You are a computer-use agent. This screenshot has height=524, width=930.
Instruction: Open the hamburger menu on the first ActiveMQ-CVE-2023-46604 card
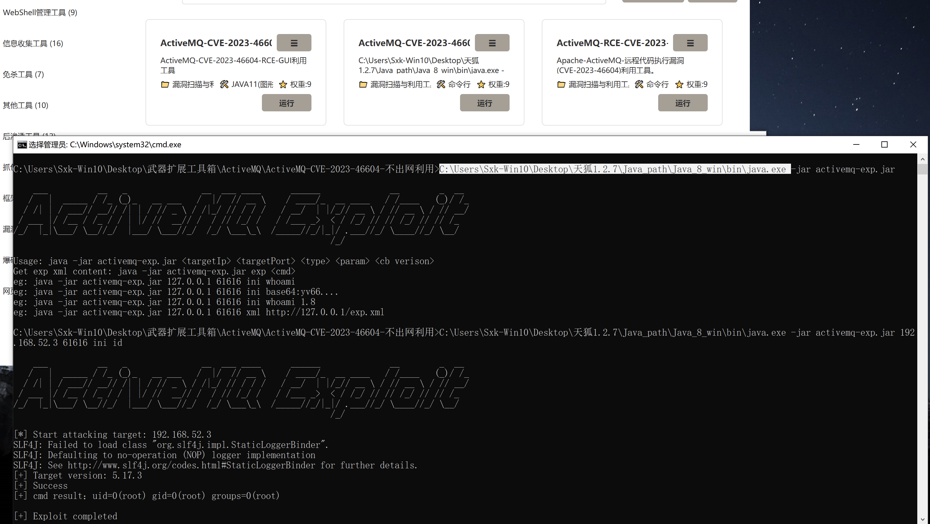click(x=294, y=43)
